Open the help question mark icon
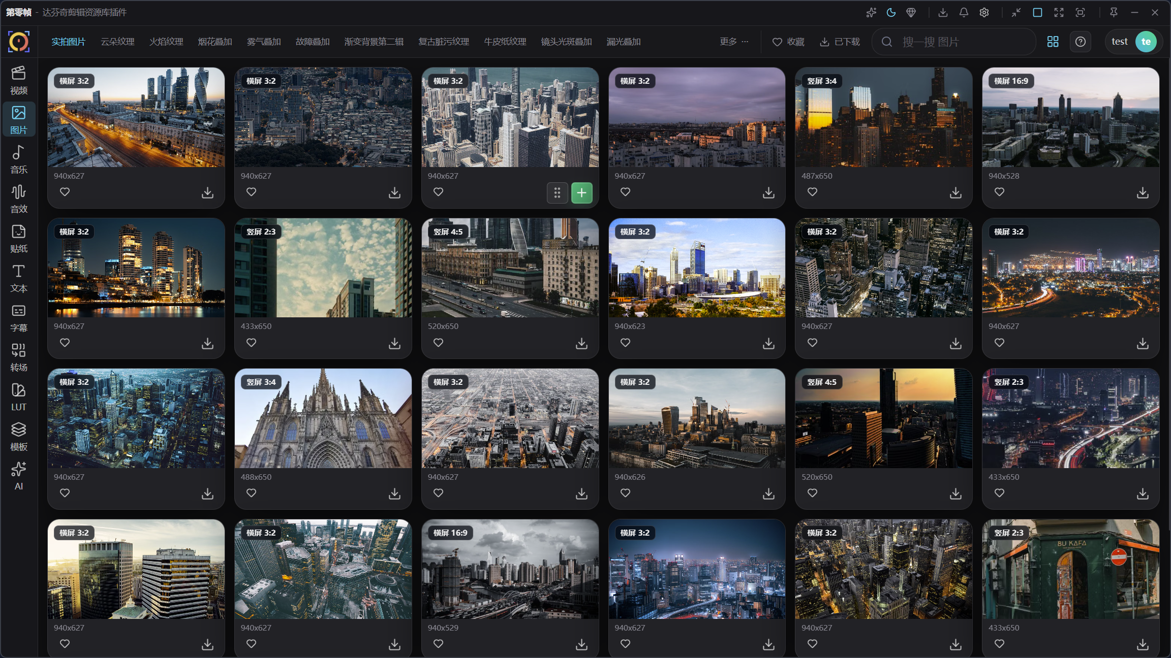This screenshot has height=658, width=1171. pos(1080,42)
